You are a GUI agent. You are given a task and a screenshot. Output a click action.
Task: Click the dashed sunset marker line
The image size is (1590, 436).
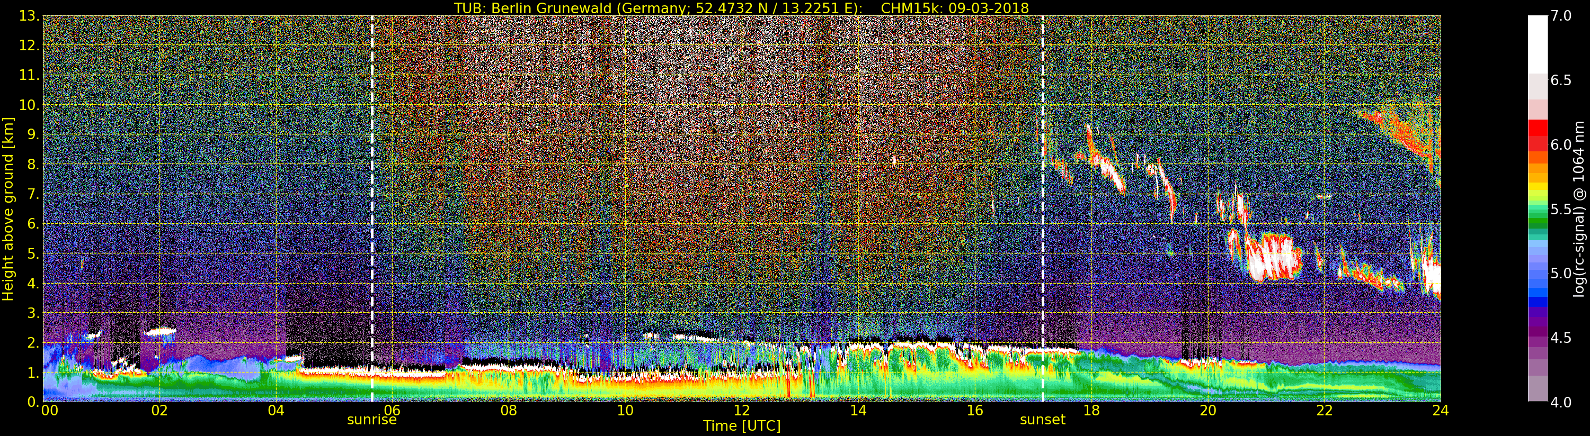pyautogui.click(x=1043, y=208)
